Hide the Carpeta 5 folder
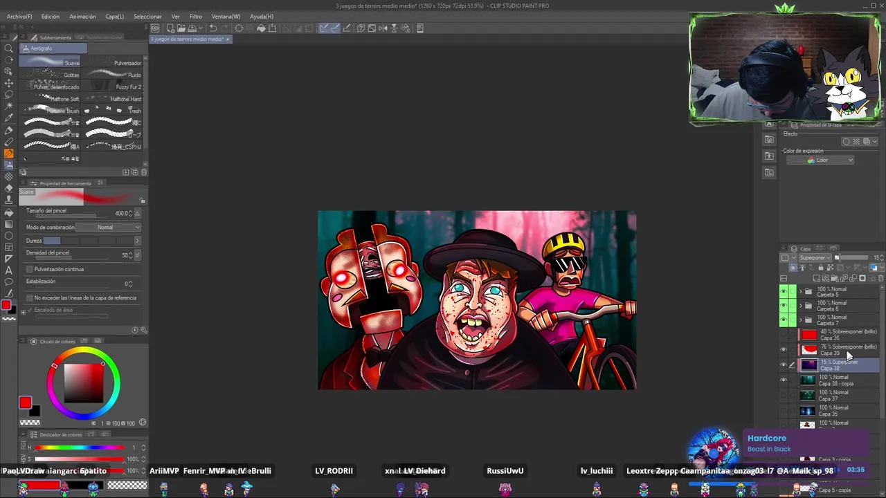Viewport: 886px width, 498px height. [784, 292]
